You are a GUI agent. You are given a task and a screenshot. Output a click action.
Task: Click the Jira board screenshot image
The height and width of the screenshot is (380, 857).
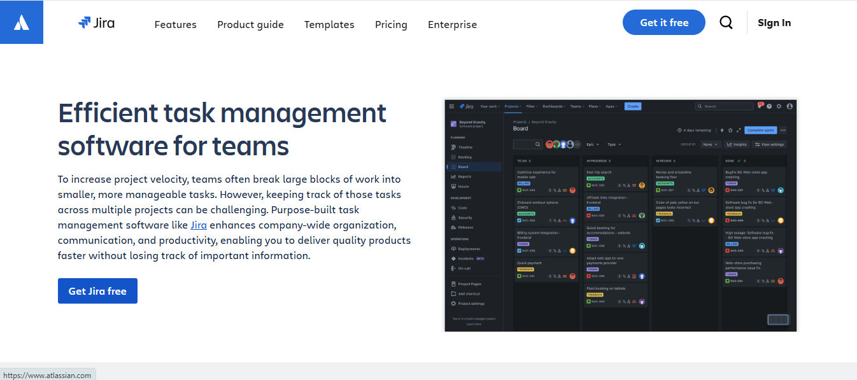tap(620, 215)
